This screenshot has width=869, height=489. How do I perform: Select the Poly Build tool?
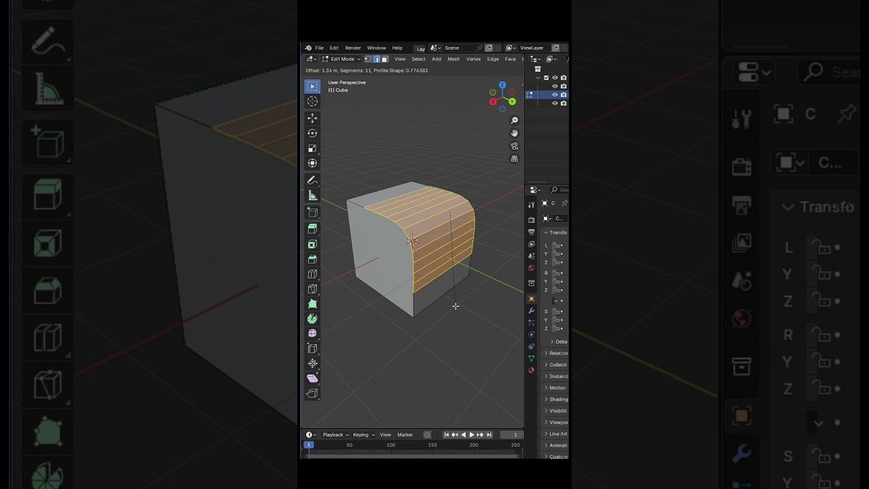click(x=312, y=304)
